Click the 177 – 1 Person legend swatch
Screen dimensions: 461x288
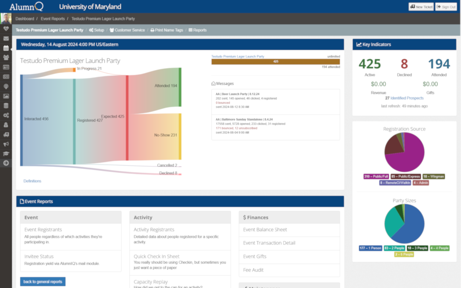[x=371, y=248]
